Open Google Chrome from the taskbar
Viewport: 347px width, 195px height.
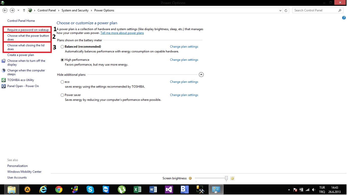coord(59,189)
